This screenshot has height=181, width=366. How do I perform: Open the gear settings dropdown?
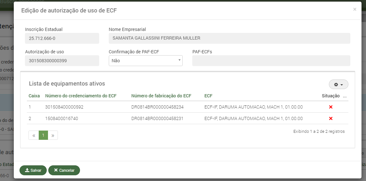click(x=338, y=85)
